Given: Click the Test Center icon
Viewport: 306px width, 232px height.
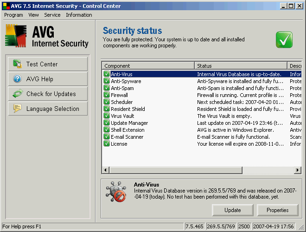Looking at the screenshot, I should point(17,64).
